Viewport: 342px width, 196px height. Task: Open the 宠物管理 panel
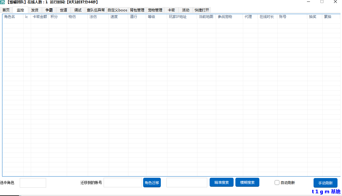click(x=155, y=10)
